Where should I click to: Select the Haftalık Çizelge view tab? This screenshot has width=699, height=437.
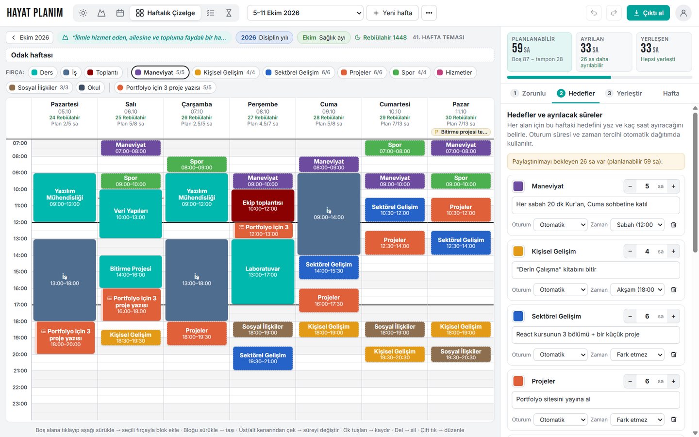click(x=166, y=13)
